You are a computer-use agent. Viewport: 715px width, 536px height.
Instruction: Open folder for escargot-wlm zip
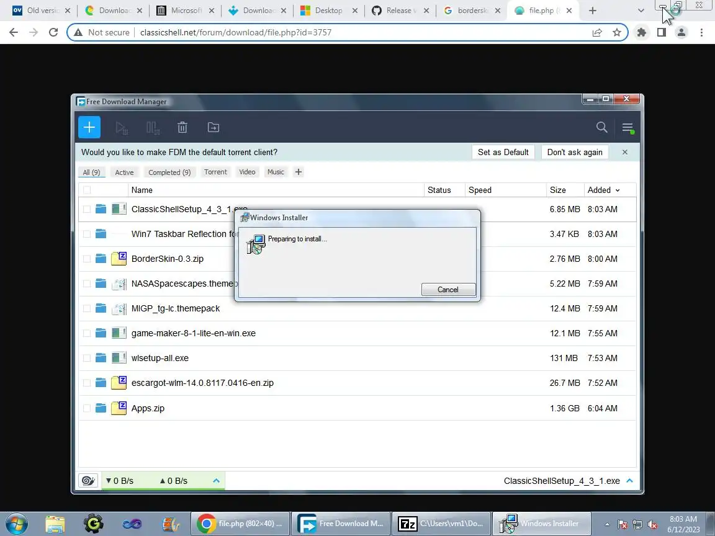coord(101,383)
